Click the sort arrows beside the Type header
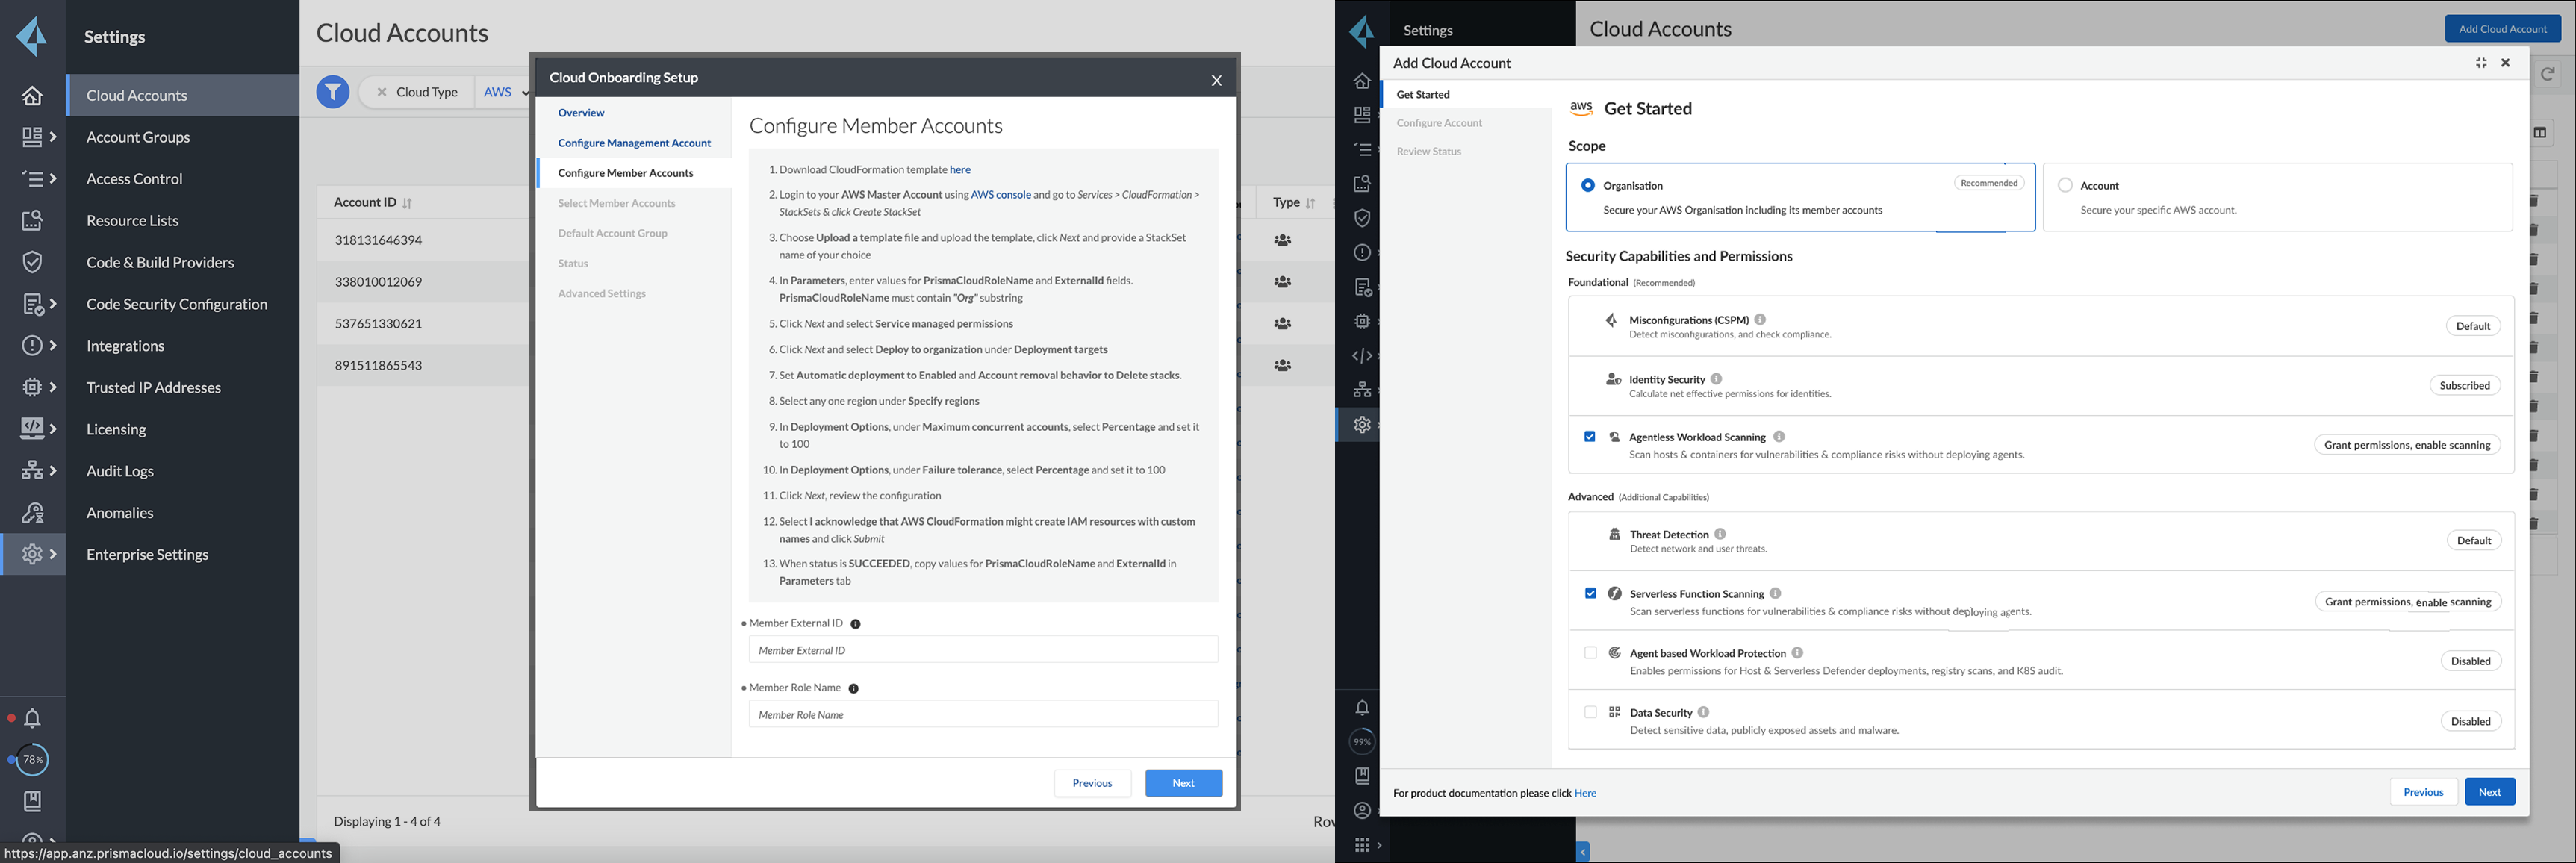Image resolution: width=2576 pixels, height=863 pixels. (x=1310, y=203)
